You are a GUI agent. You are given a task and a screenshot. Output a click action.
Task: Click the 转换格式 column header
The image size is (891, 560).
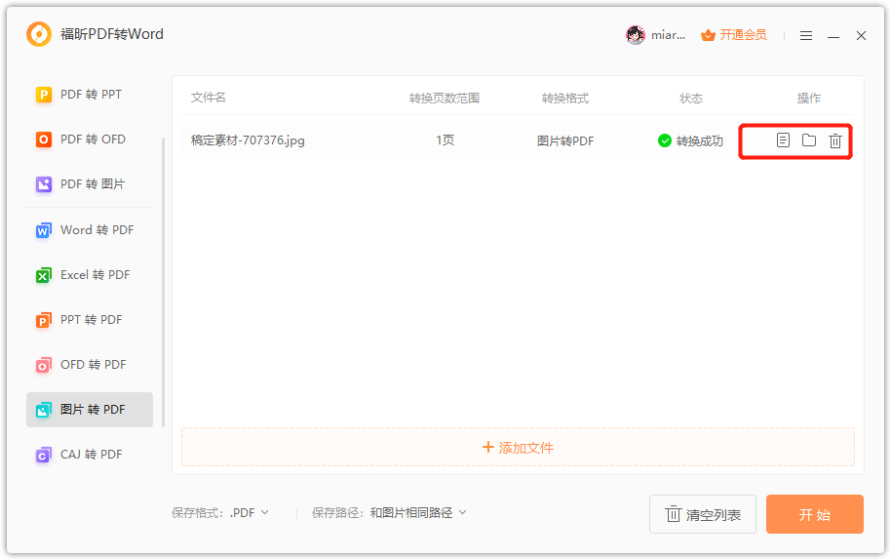tap(565, 99)
